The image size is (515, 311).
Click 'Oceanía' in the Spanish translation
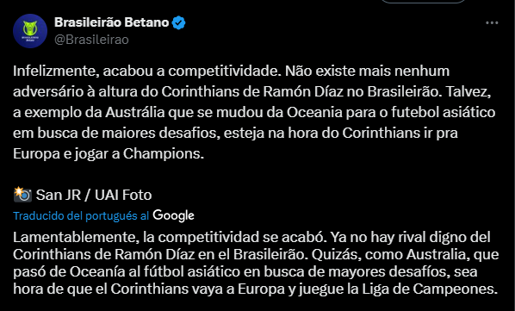[x=105, y=271]
